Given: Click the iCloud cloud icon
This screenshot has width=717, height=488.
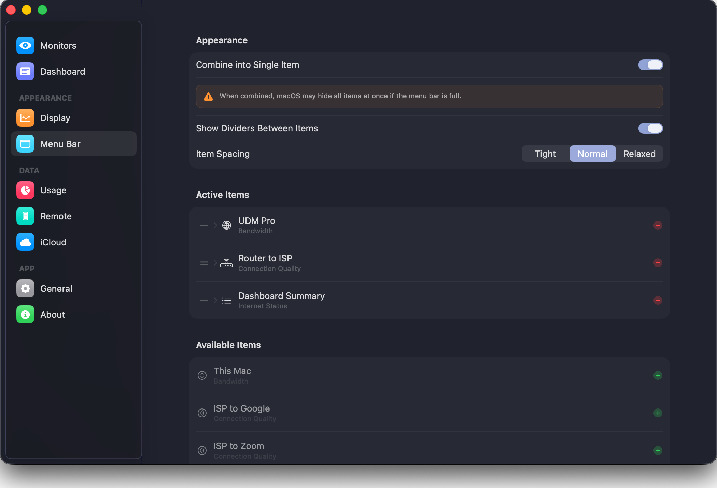Looking at the screenshot, I should tap(25, 242).
